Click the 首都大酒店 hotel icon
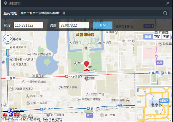This screenshot has width=173, height=122. (128, 100)
